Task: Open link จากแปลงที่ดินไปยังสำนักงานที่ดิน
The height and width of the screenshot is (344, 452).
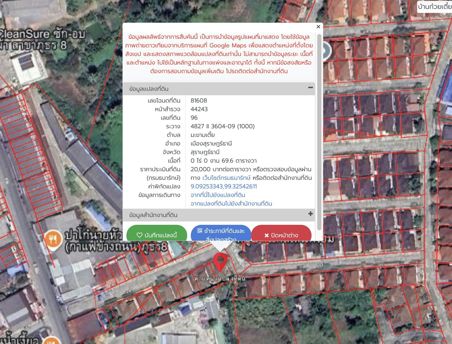Action: pyautogui.click(x=231, y=204)
